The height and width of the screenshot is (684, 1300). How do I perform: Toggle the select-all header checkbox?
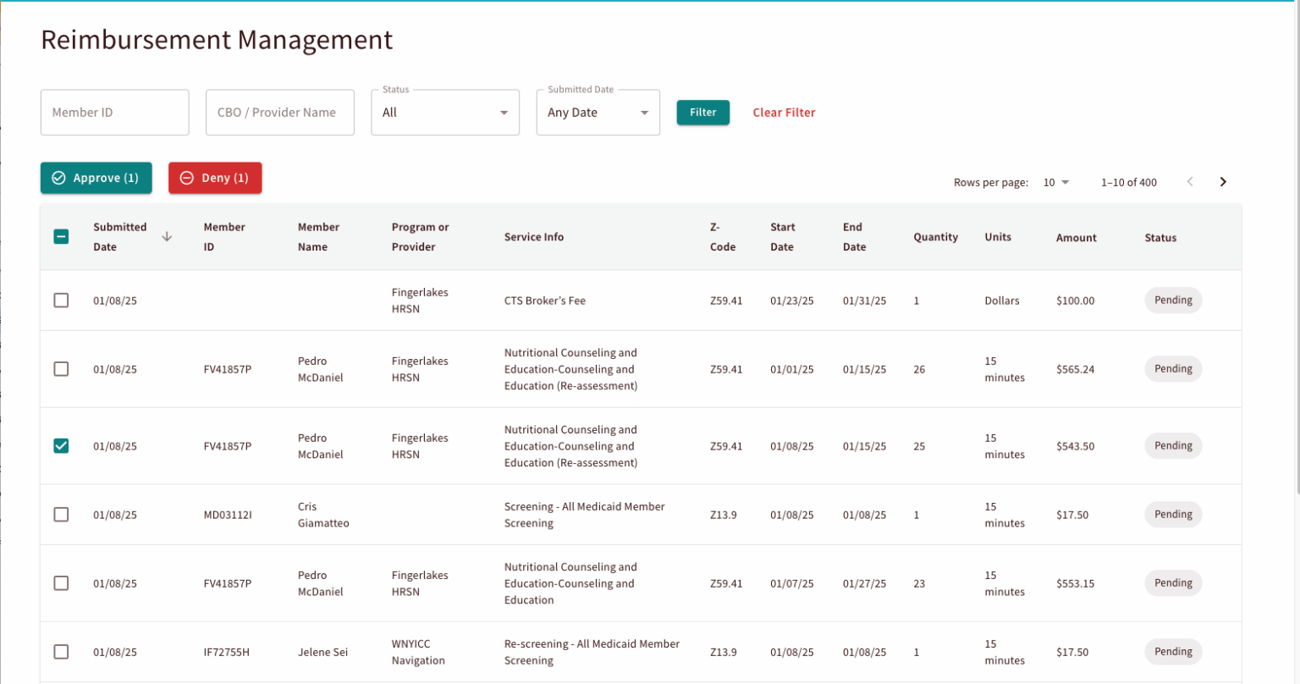pyautogui.click(x=61, y=237)
